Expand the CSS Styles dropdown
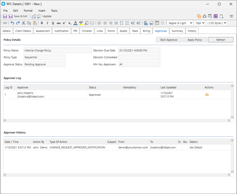 tap(217, 23)
